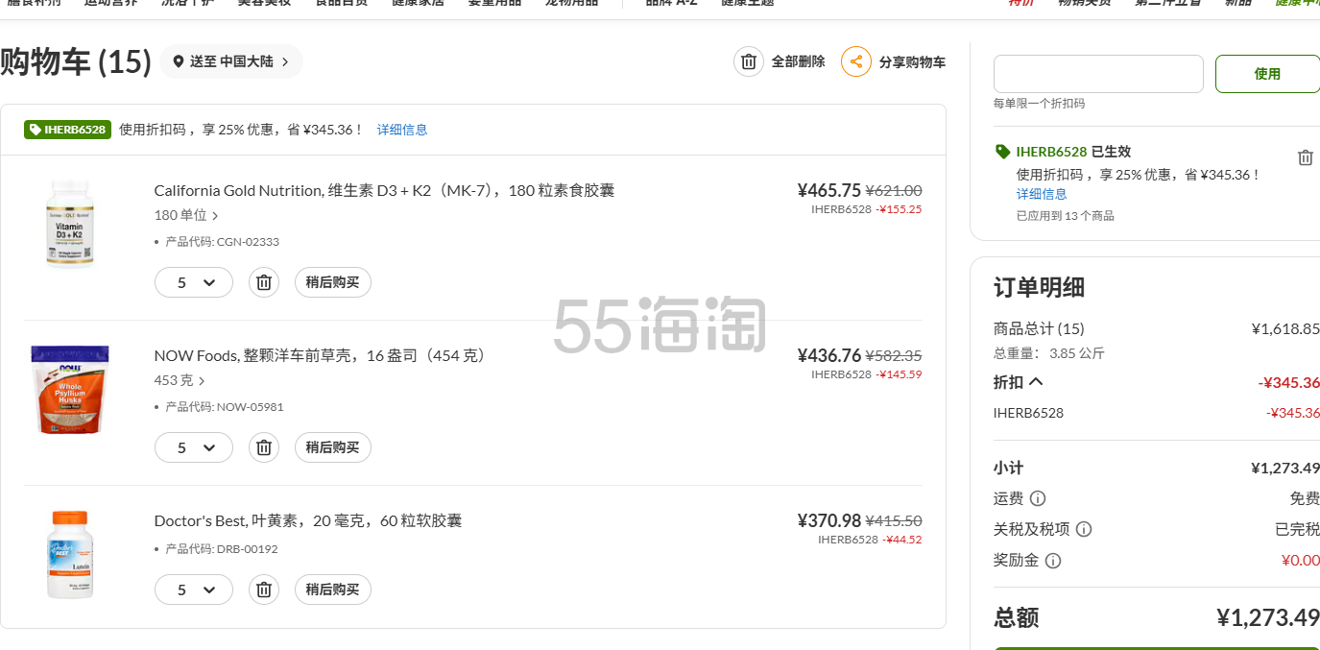This screenshot has height=650, width=1320.
Task: Click the delete-all trash icon
Action: point(749,61)
